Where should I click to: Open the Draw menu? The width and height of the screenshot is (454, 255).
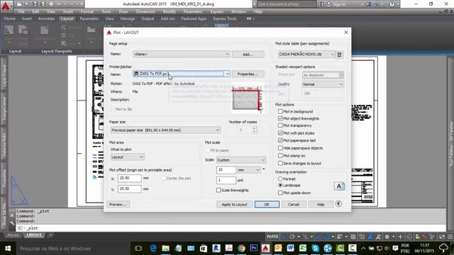(123, 12)
